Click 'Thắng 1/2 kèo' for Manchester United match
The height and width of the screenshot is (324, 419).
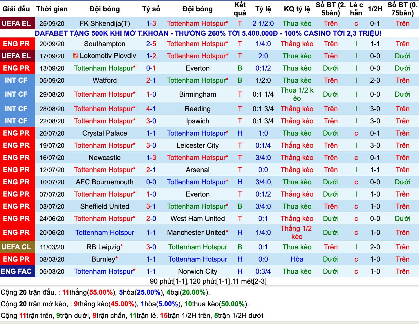[x=297, y=233]
